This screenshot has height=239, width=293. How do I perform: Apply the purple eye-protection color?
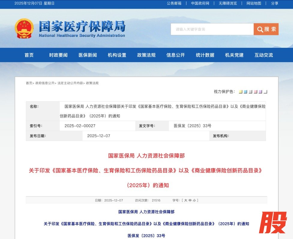(260, 92)
